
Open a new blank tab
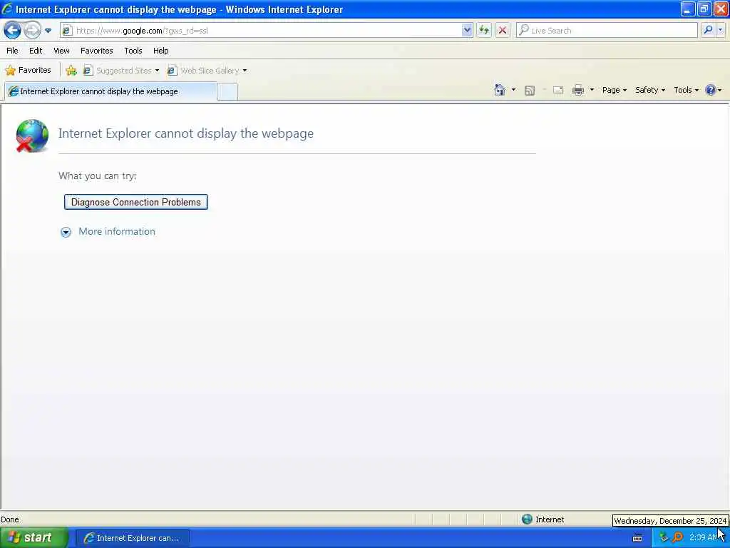pos(227,92)
